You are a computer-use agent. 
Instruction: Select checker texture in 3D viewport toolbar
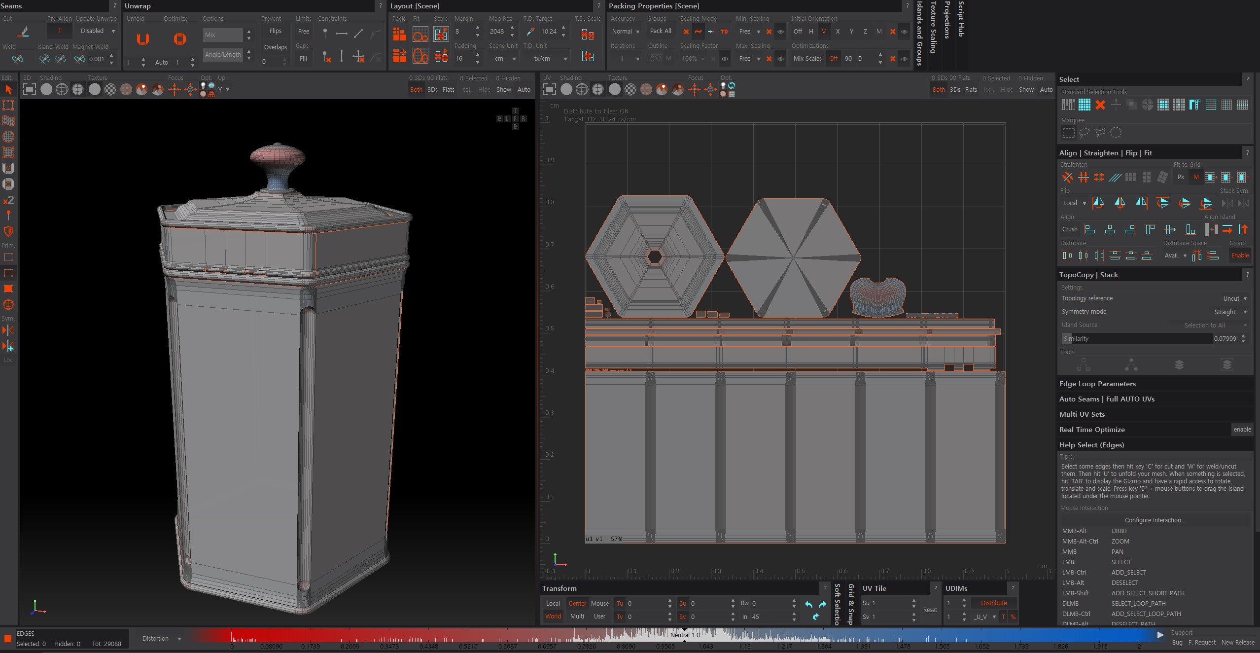[110, 89]
